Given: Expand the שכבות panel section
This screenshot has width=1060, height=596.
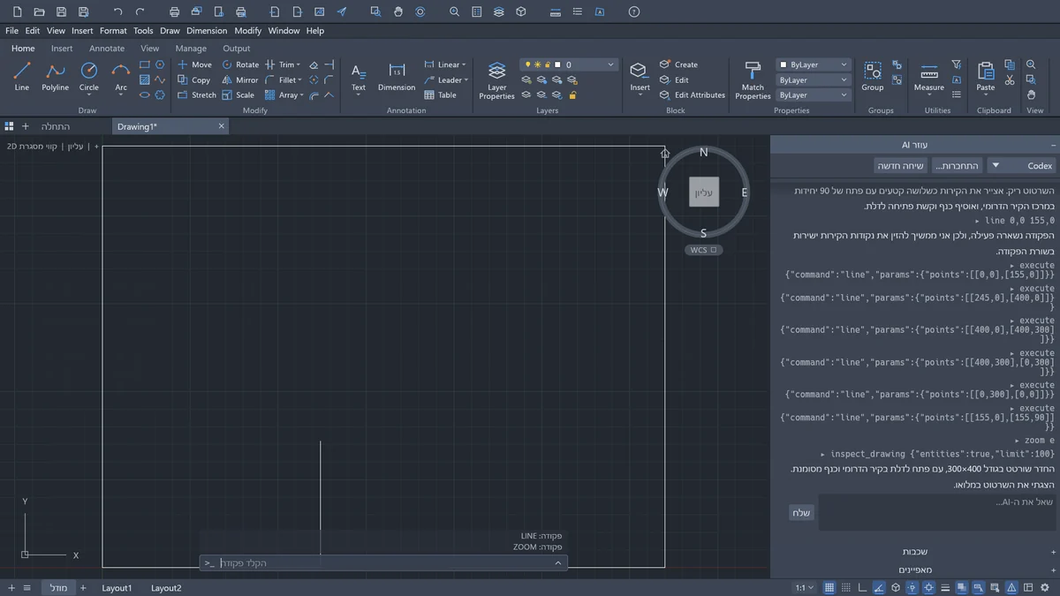Looking at the screenshot, I should pos(914,552).
